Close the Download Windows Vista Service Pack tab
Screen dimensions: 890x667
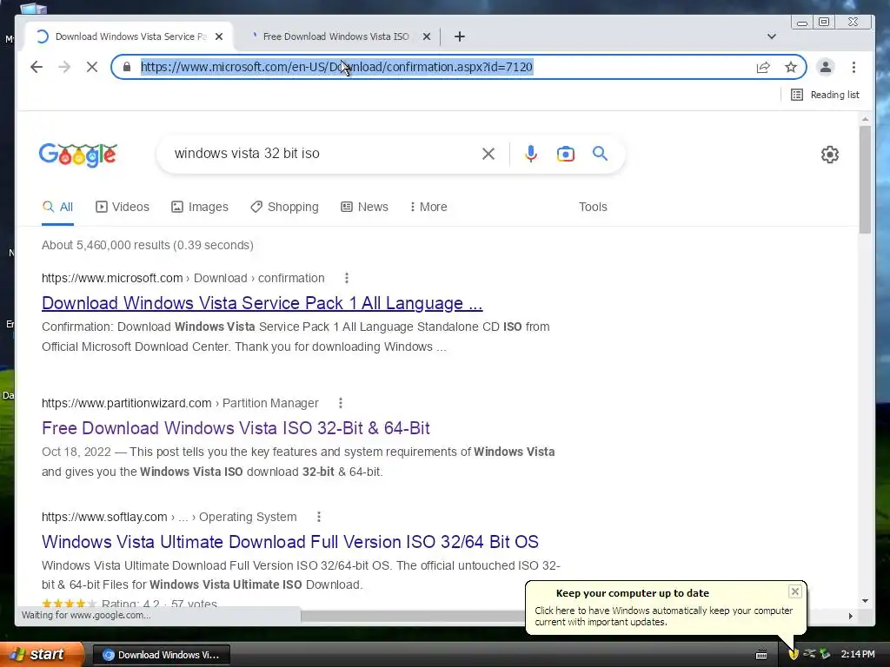tap(219, 36)
